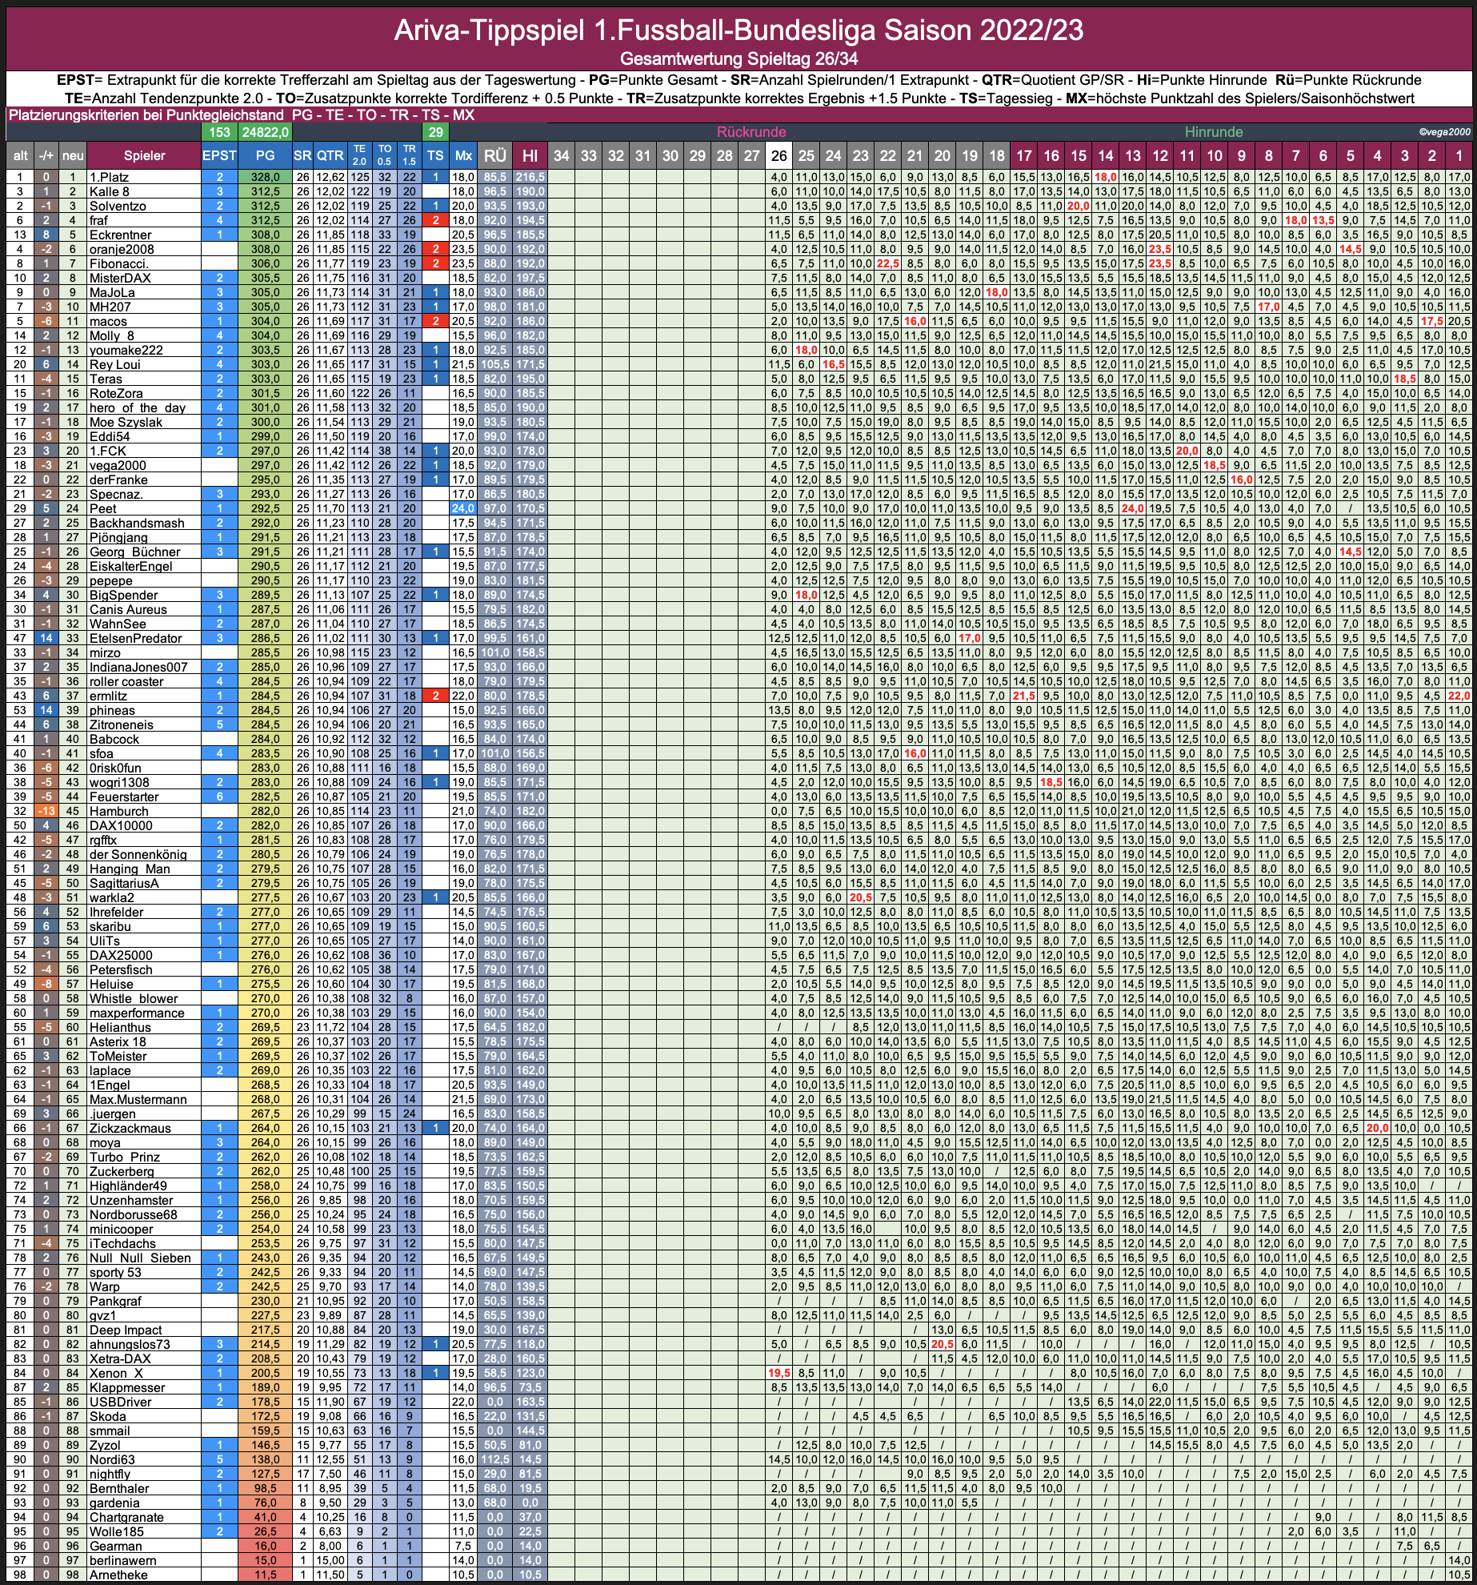The width and height of the screenshot is (1477, 1585).
Task: Select the neu column header
Action: tap(73, 155)
